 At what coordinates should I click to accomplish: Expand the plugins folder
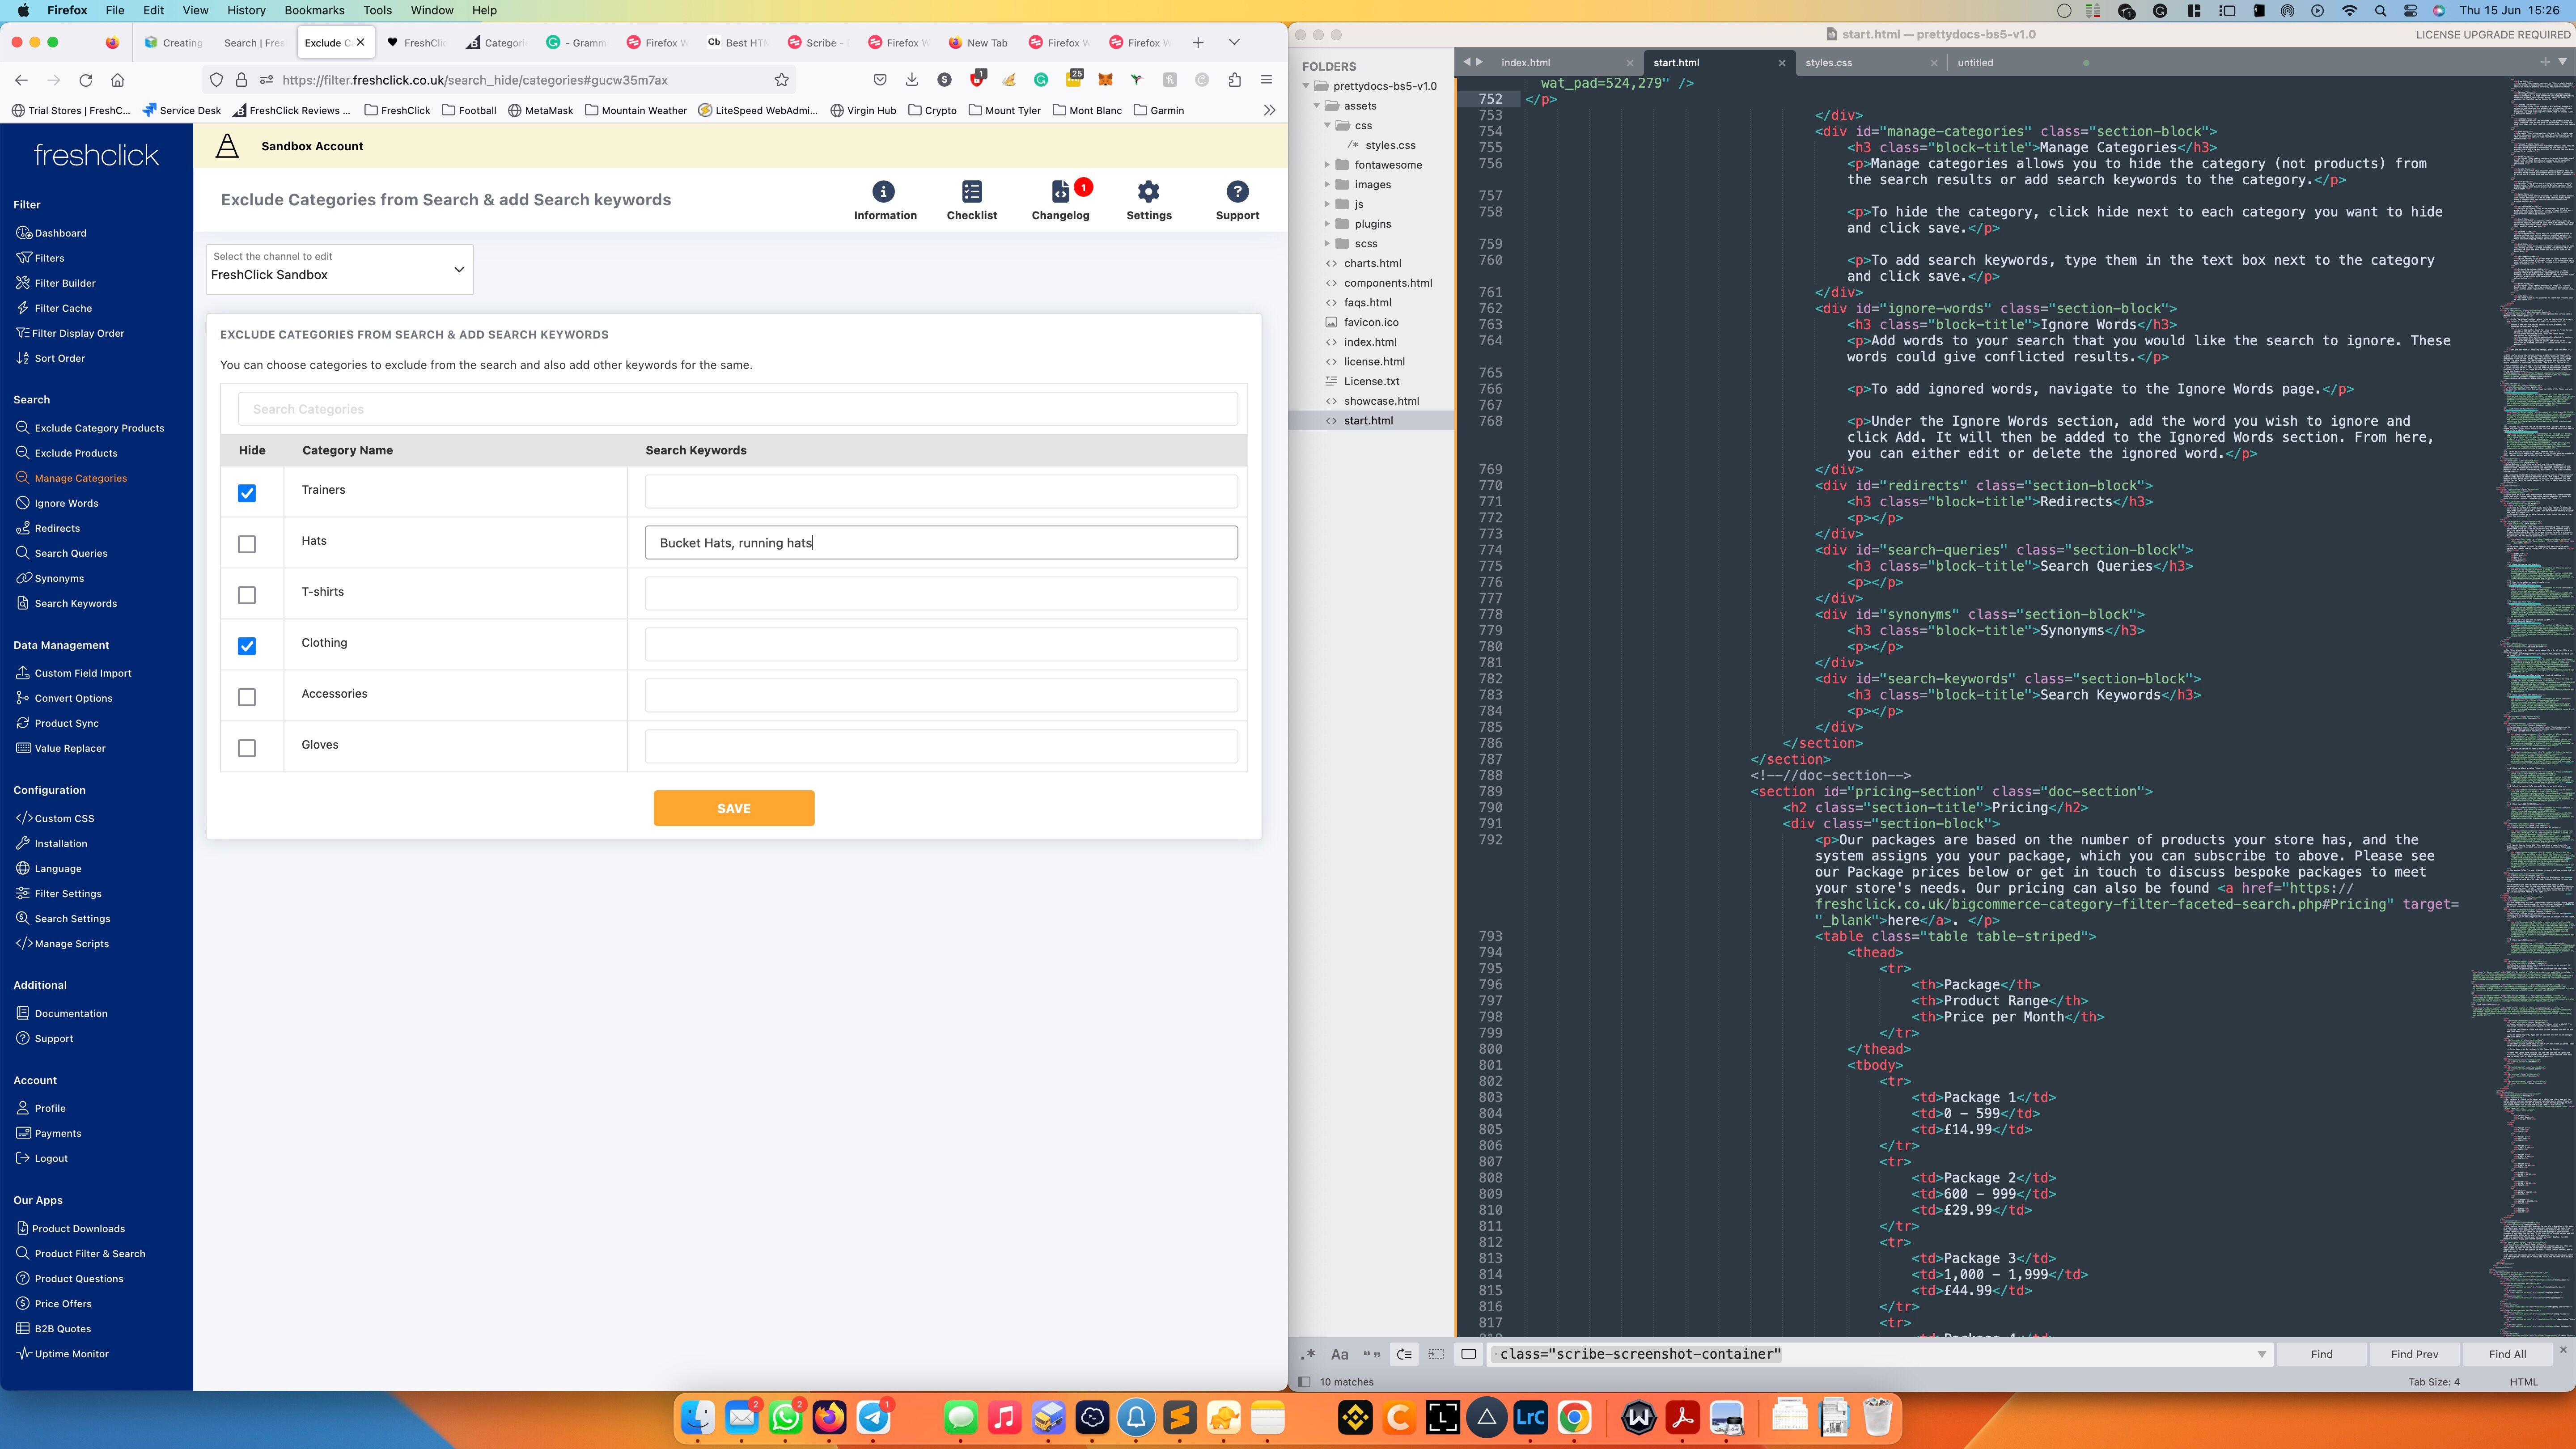click(1327, 224)
